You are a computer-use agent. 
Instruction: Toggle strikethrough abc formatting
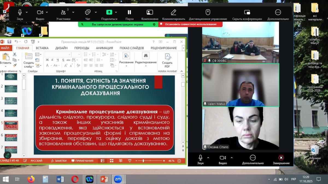[69, 60]
